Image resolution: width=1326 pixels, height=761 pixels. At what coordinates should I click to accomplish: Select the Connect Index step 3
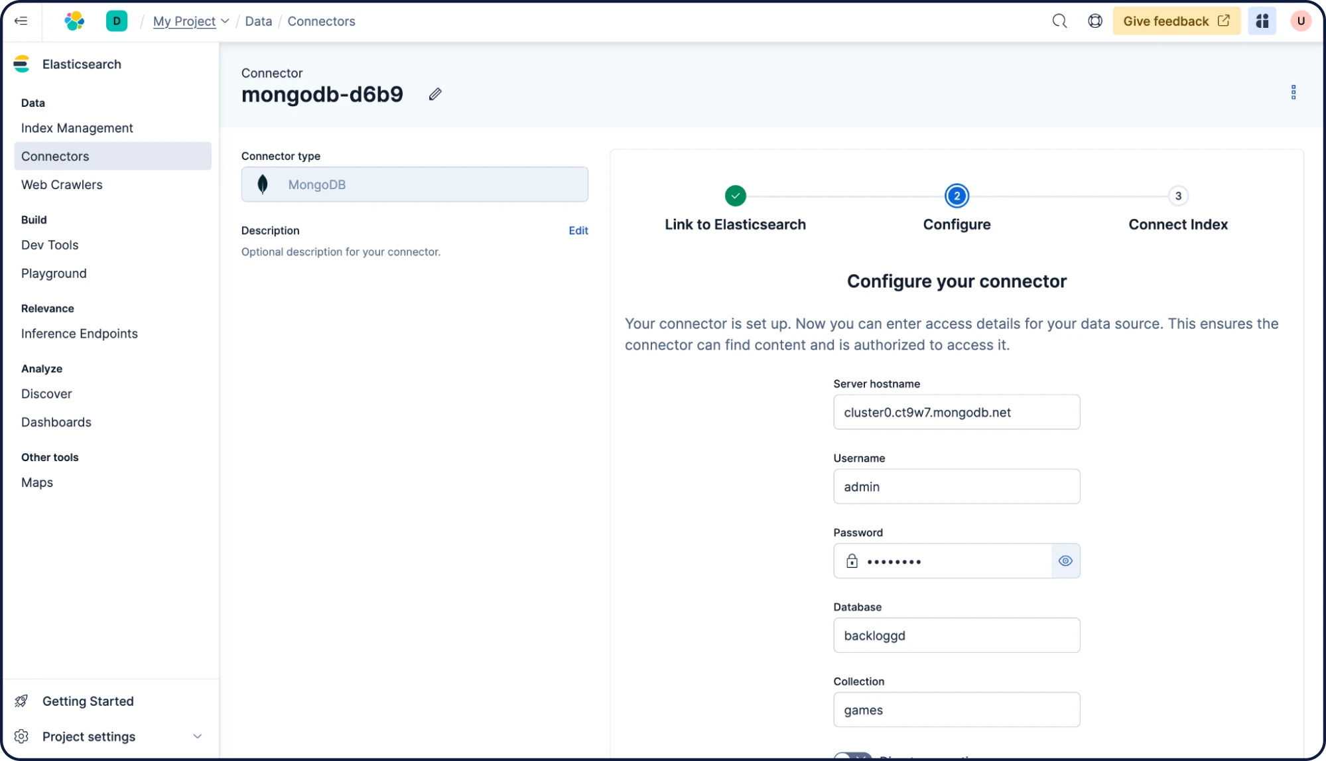pos(1178,196)
